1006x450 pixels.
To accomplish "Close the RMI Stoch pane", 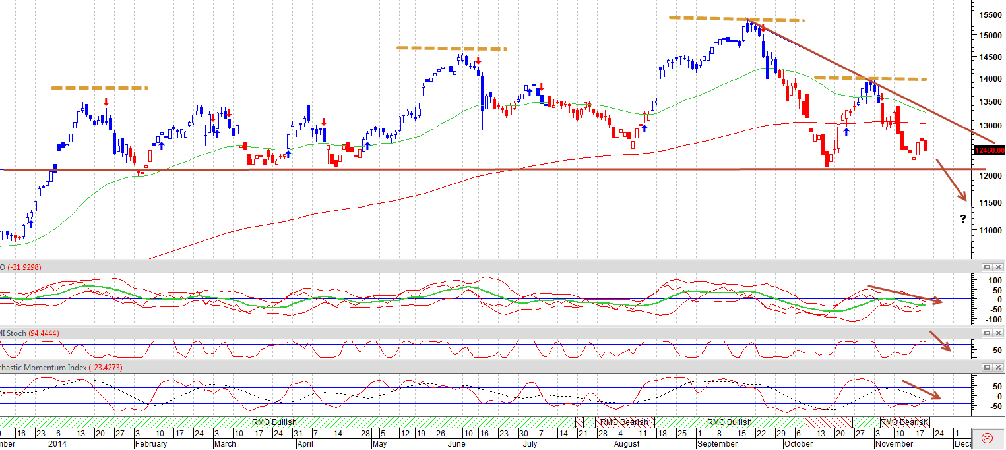I will coord(998,333).
